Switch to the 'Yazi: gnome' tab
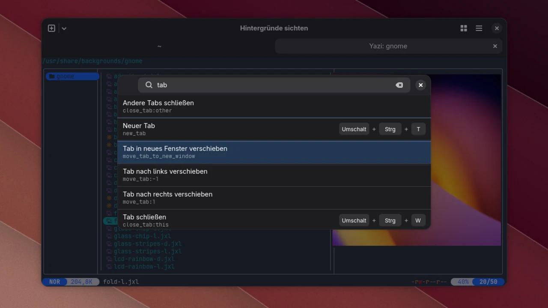Viewport: 548px width, 308px height. 388,46
